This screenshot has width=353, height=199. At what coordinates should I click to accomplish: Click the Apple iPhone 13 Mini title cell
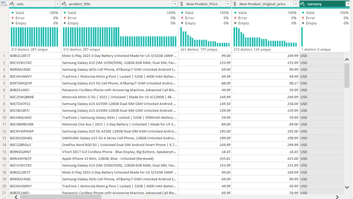pos(120,158)
